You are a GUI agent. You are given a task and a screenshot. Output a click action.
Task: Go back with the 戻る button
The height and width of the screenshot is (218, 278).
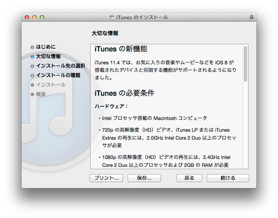(189, 178)
